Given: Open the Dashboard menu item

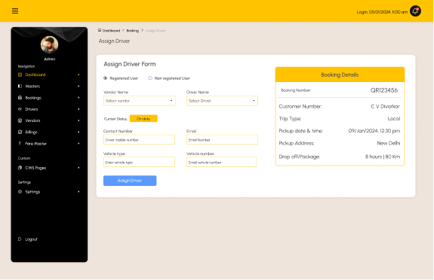Looking at the screenshot, I should pyautogui.click(x=49, y=75).
